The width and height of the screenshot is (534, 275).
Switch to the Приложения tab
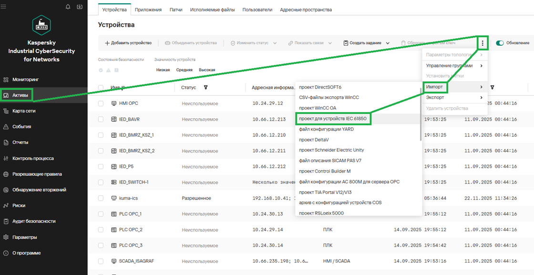point(148,10)
